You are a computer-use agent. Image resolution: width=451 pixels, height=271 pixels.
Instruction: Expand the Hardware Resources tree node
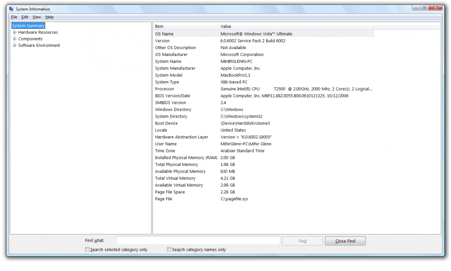click(14, 32)
